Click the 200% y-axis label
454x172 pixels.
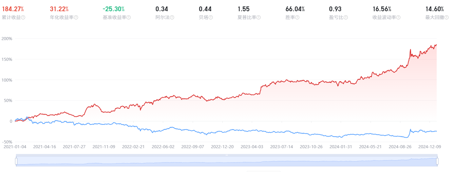coord(6,39)
